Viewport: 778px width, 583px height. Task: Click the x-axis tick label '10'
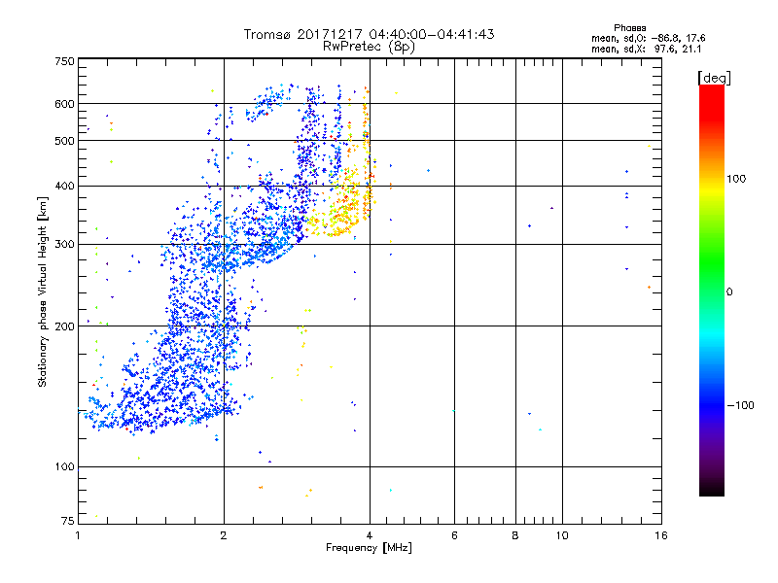click(x=562, y=535)
